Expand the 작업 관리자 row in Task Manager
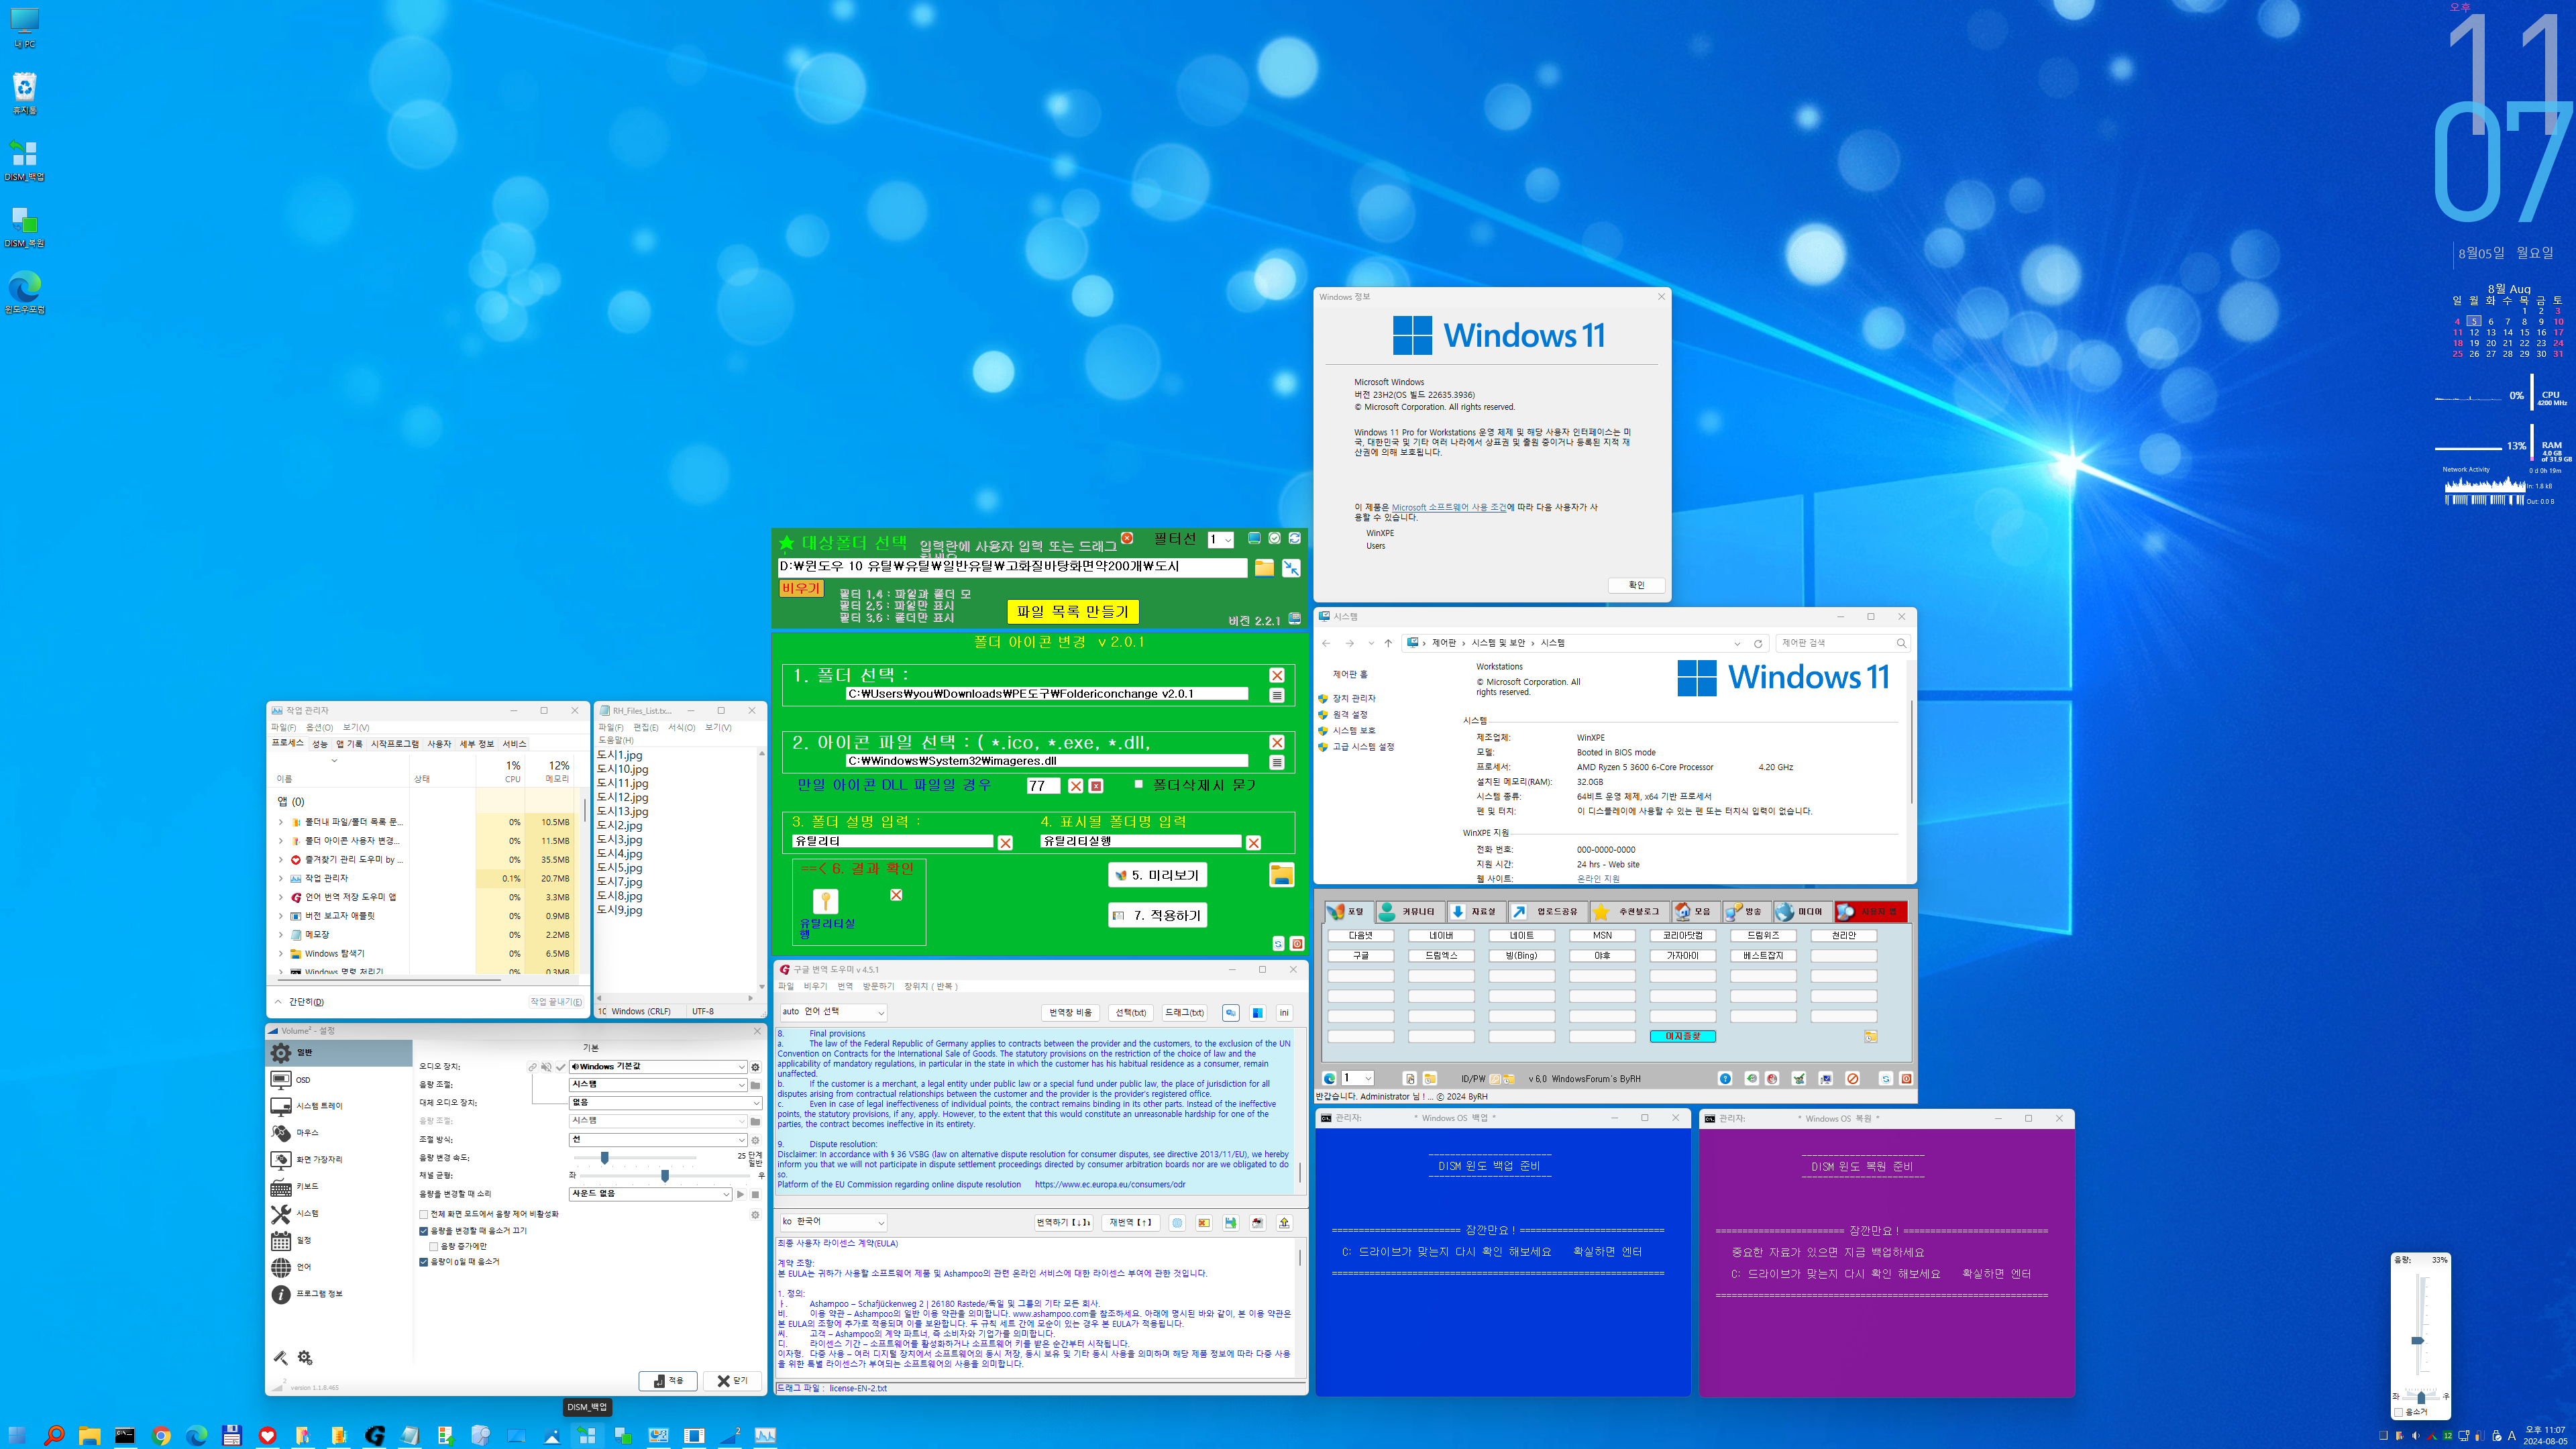Viewport: 2576px width, 1449px height. (280, 879)
